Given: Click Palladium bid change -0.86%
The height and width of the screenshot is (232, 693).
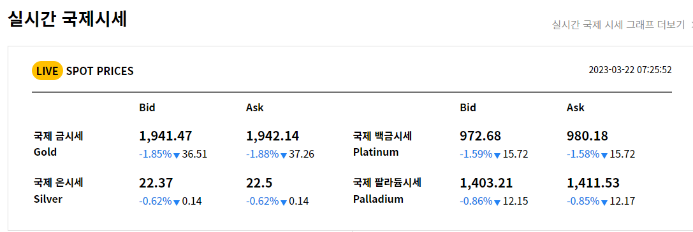Looking at the screenshot, I should click(476, 201).
